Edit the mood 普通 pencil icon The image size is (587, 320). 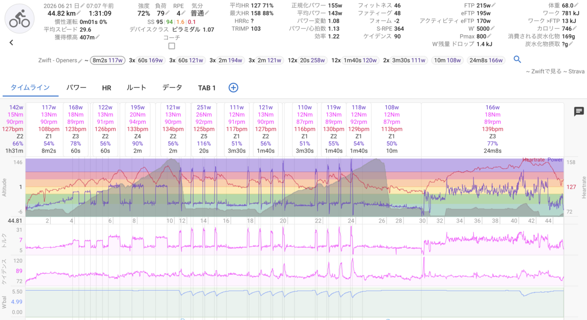pyautogui.click(x=207, y=13)
